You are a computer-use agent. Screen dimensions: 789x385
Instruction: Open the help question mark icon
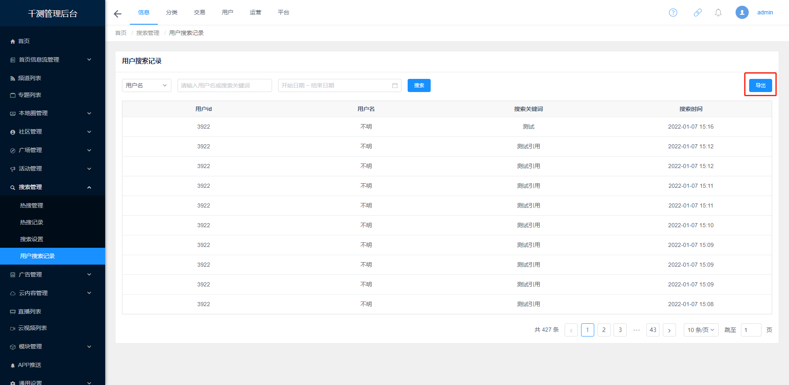pos(673,13)
